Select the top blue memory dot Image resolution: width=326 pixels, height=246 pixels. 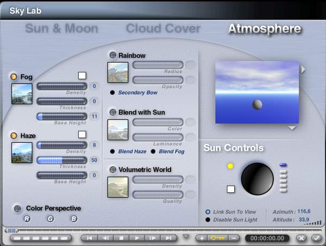(x=283, y=165)
